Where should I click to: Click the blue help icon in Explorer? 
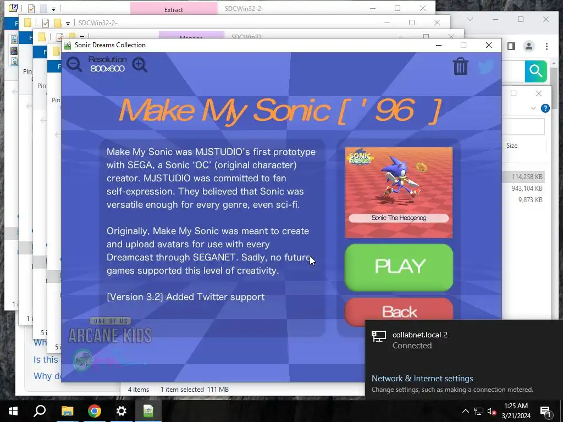545,108
